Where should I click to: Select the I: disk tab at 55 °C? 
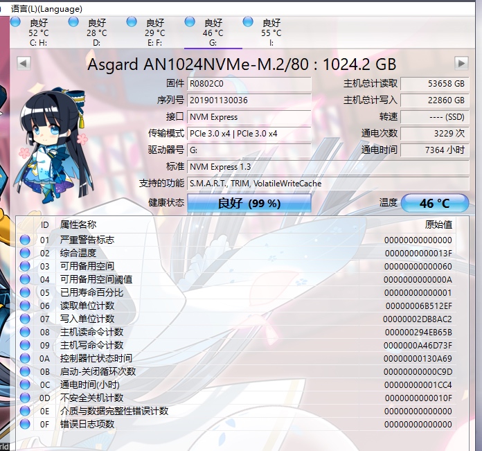[271, 33]
